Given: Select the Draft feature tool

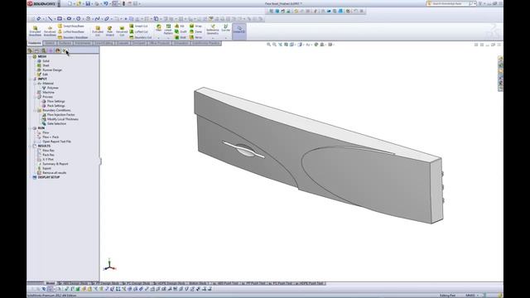Looking at the screenshot, I should pos(181,31).
